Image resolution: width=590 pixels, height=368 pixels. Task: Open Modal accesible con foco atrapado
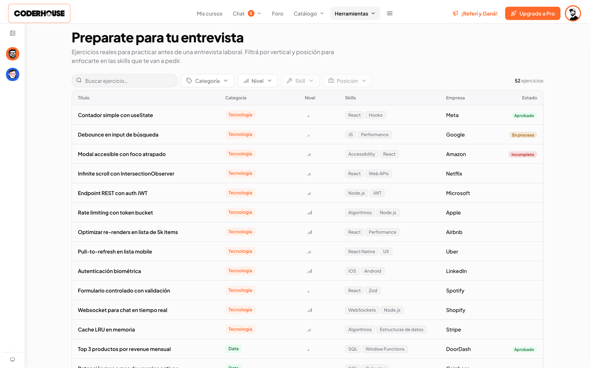point(122,154)
